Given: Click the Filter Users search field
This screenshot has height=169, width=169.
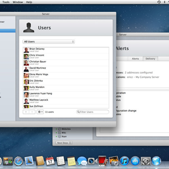Looking at the screenshot, I should point(93,112).
